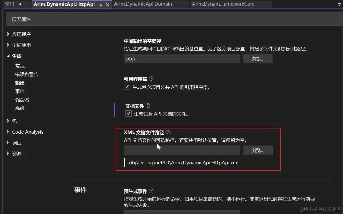Click the XML 文档文件路径 heading

[x=144, y=132]
